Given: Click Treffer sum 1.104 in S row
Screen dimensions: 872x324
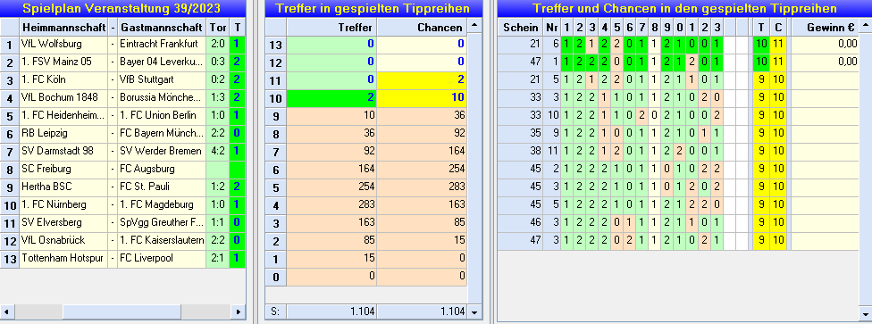Looking at the screenshot, I should 331,312.
